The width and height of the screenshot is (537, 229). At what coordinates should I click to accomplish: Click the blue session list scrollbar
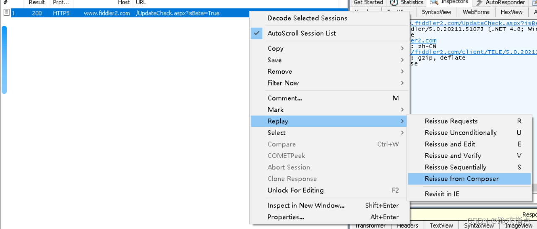(4, 59)
